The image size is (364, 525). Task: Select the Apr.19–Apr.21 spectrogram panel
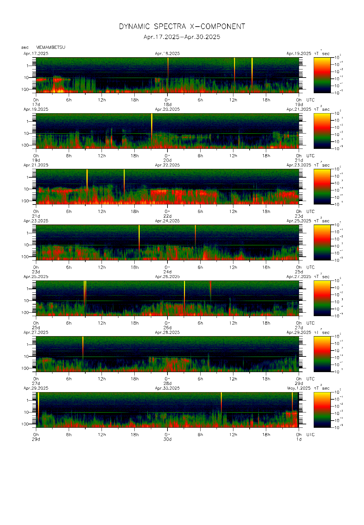(167, 131)
